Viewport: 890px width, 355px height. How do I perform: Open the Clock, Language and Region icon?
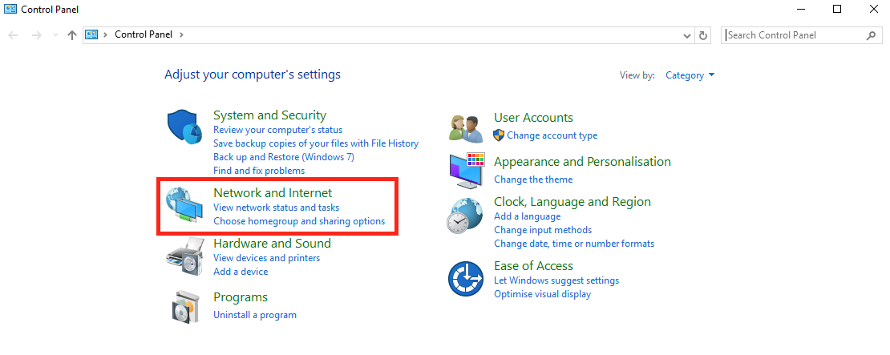(465, 216)
